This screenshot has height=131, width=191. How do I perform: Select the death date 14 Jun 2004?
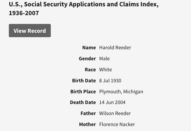[112, 102]
